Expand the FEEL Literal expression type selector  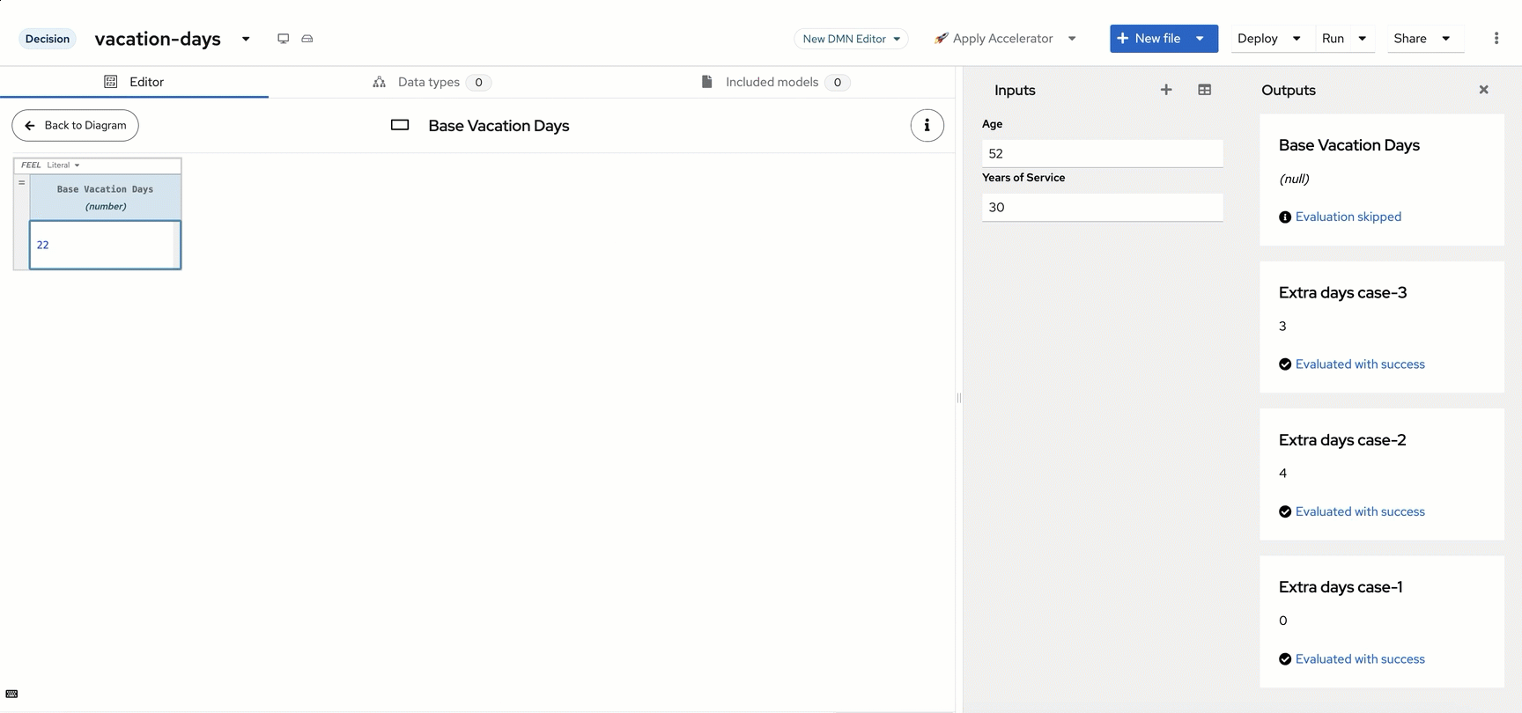pyautogui.click(x=63, y=165)
